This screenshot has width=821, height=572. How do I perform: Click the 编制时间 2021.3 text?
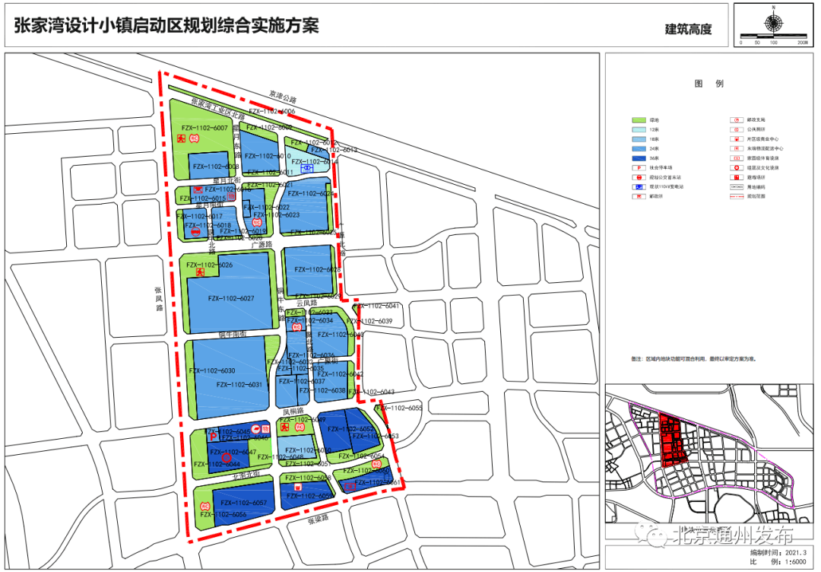(x=778, y=553)
